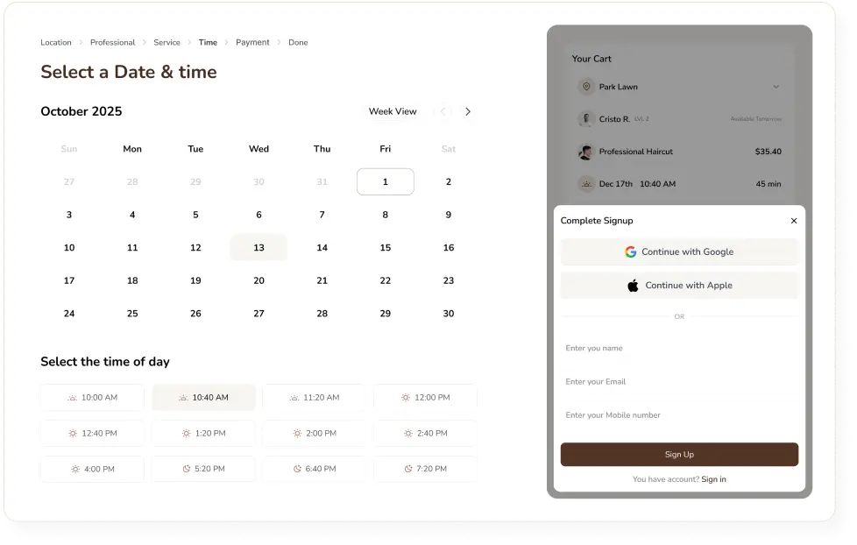Select the 10:40 AM time slot
This screenshot has height=545, width=857.
tap(203, 397)
